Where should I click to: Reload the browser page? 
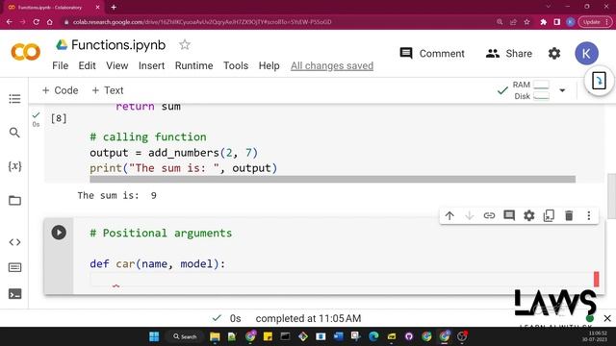tap(37, 22)
